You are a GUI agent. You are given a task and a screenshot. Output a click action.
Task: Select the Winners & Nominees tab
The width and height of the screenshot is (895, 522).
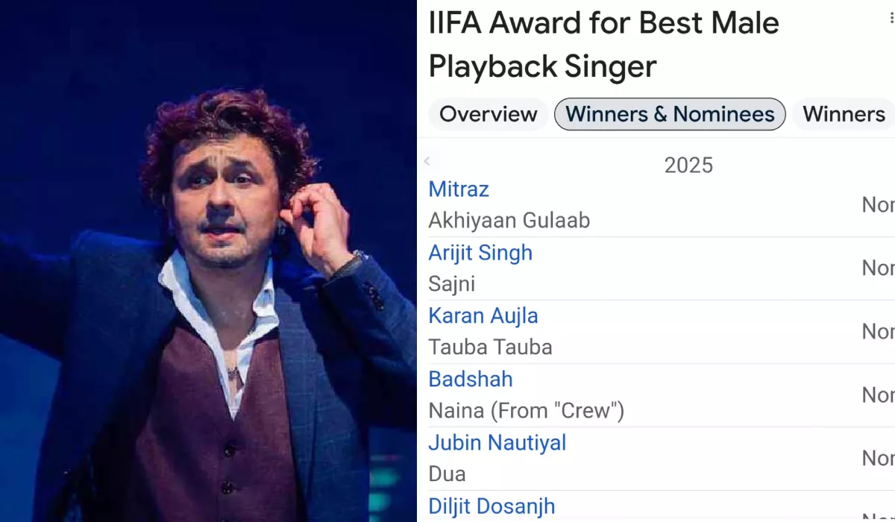click(x=670, y=114)
